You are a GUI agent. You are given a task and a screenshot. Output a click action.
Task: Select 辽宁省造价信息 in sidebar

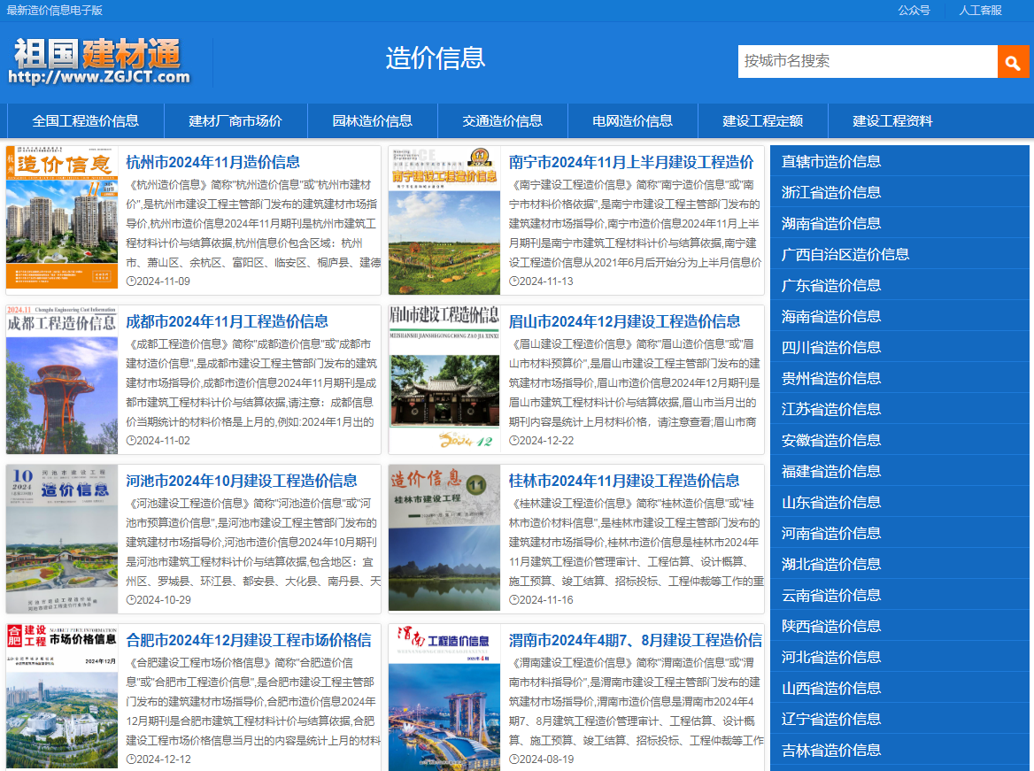tap(899, 720)
